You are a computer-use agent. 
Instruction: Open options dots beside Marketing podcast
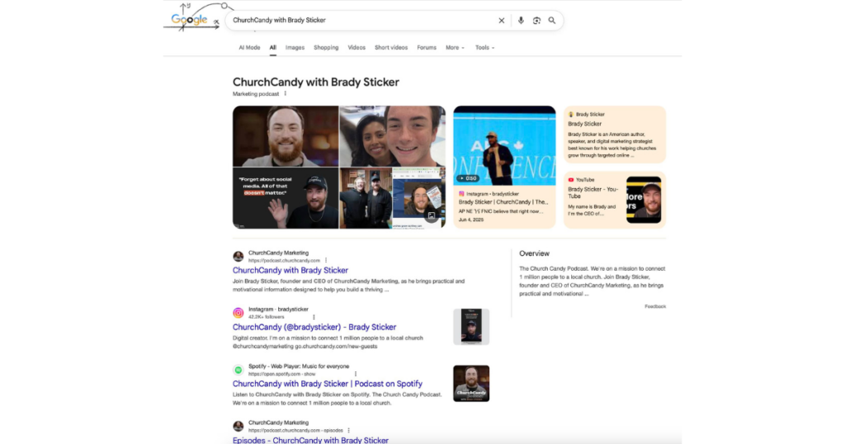[x=285, y=94]
